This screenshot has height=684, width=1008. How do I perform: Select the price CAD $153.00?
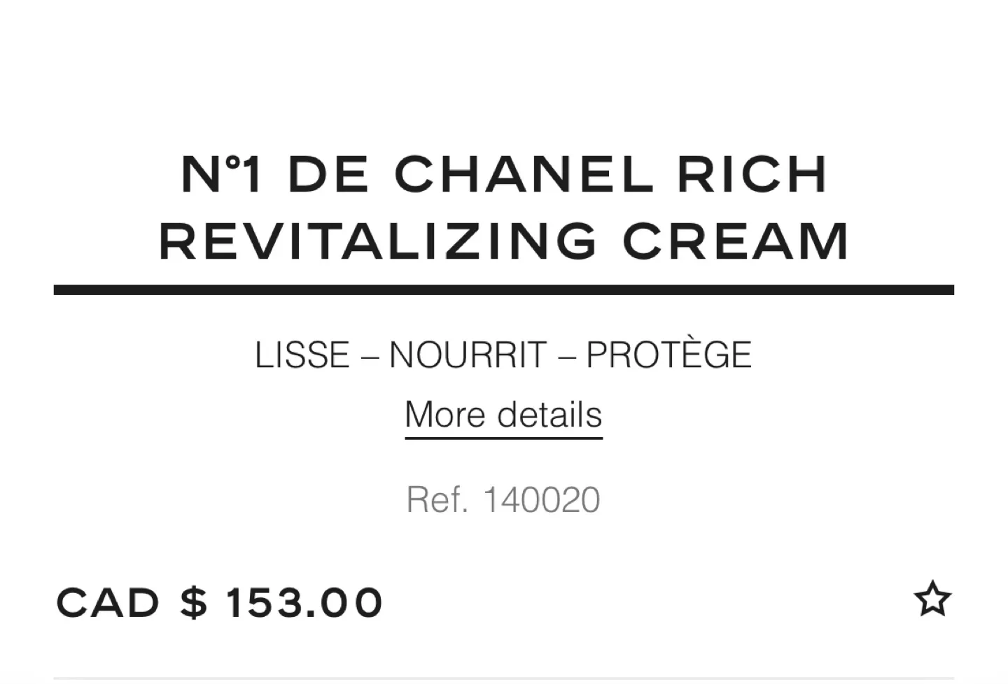(x=220, y=600)
